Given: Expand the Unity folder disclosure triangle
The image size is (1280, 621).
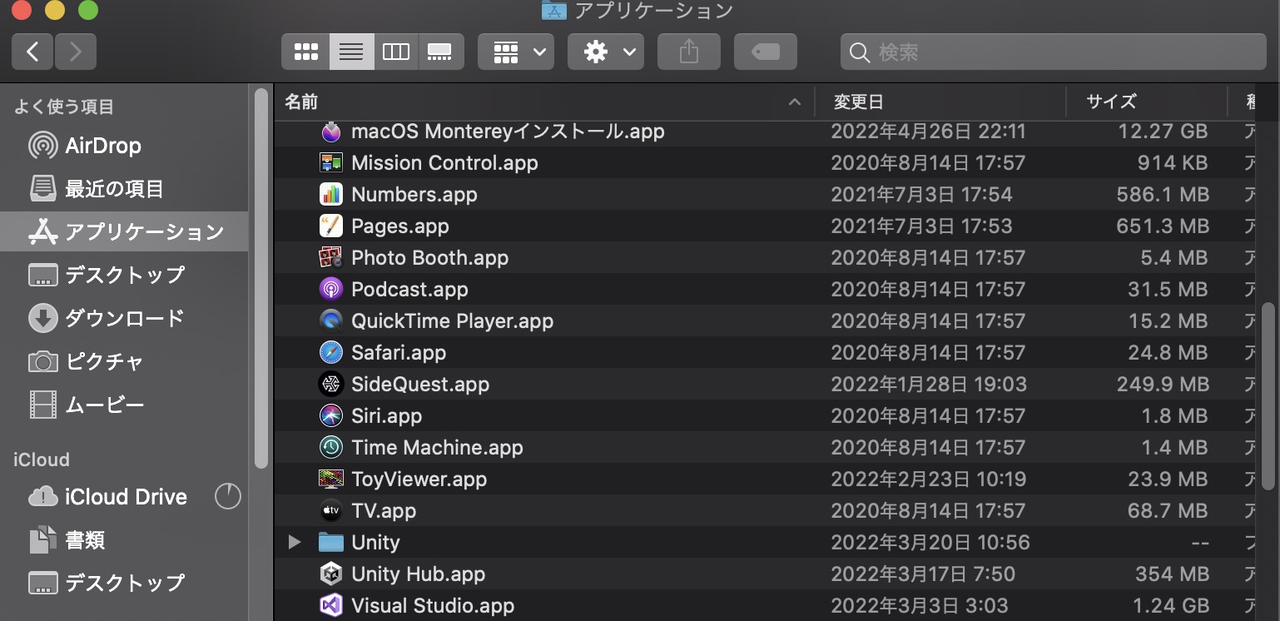Looking at the screenshot, I should click(x=295, y=542).
